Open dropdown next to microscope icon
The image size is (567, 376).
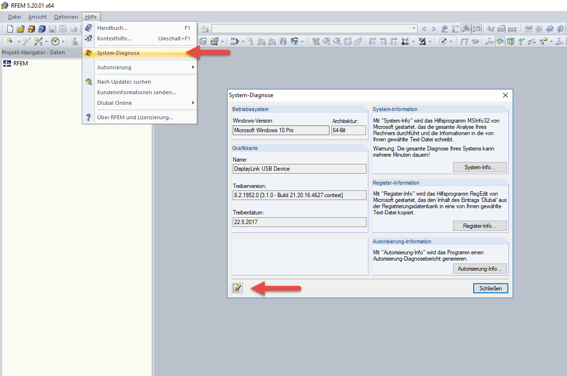coord(430,41)
